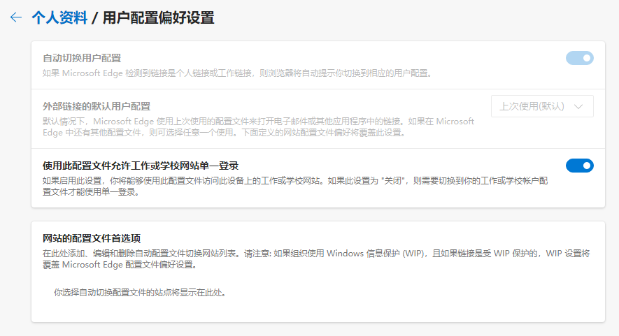619x336 pixels.
Task: Expand the chevron arrow beside 上次使用(默认)
Action: tap(578, 106)
